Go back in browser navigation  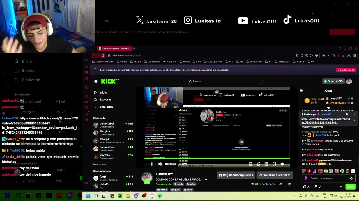click(x=93, y=56)
